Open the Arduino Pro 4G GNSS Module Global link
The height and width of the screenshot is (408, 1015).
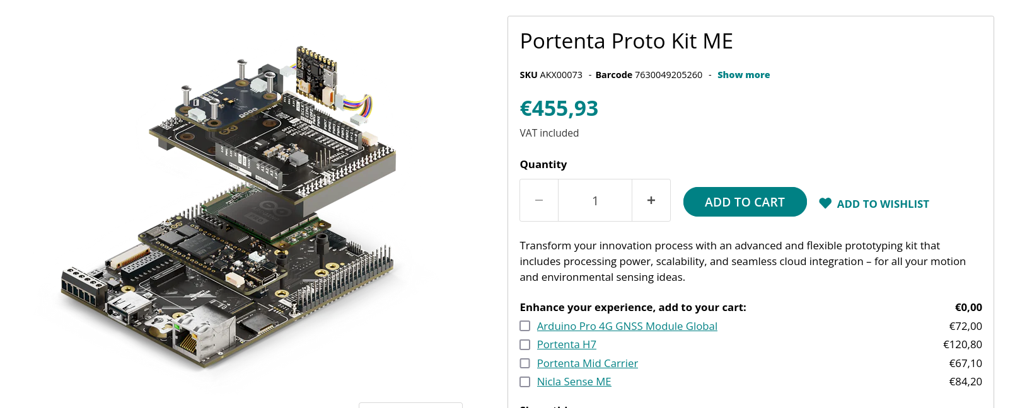click(627, 326)
